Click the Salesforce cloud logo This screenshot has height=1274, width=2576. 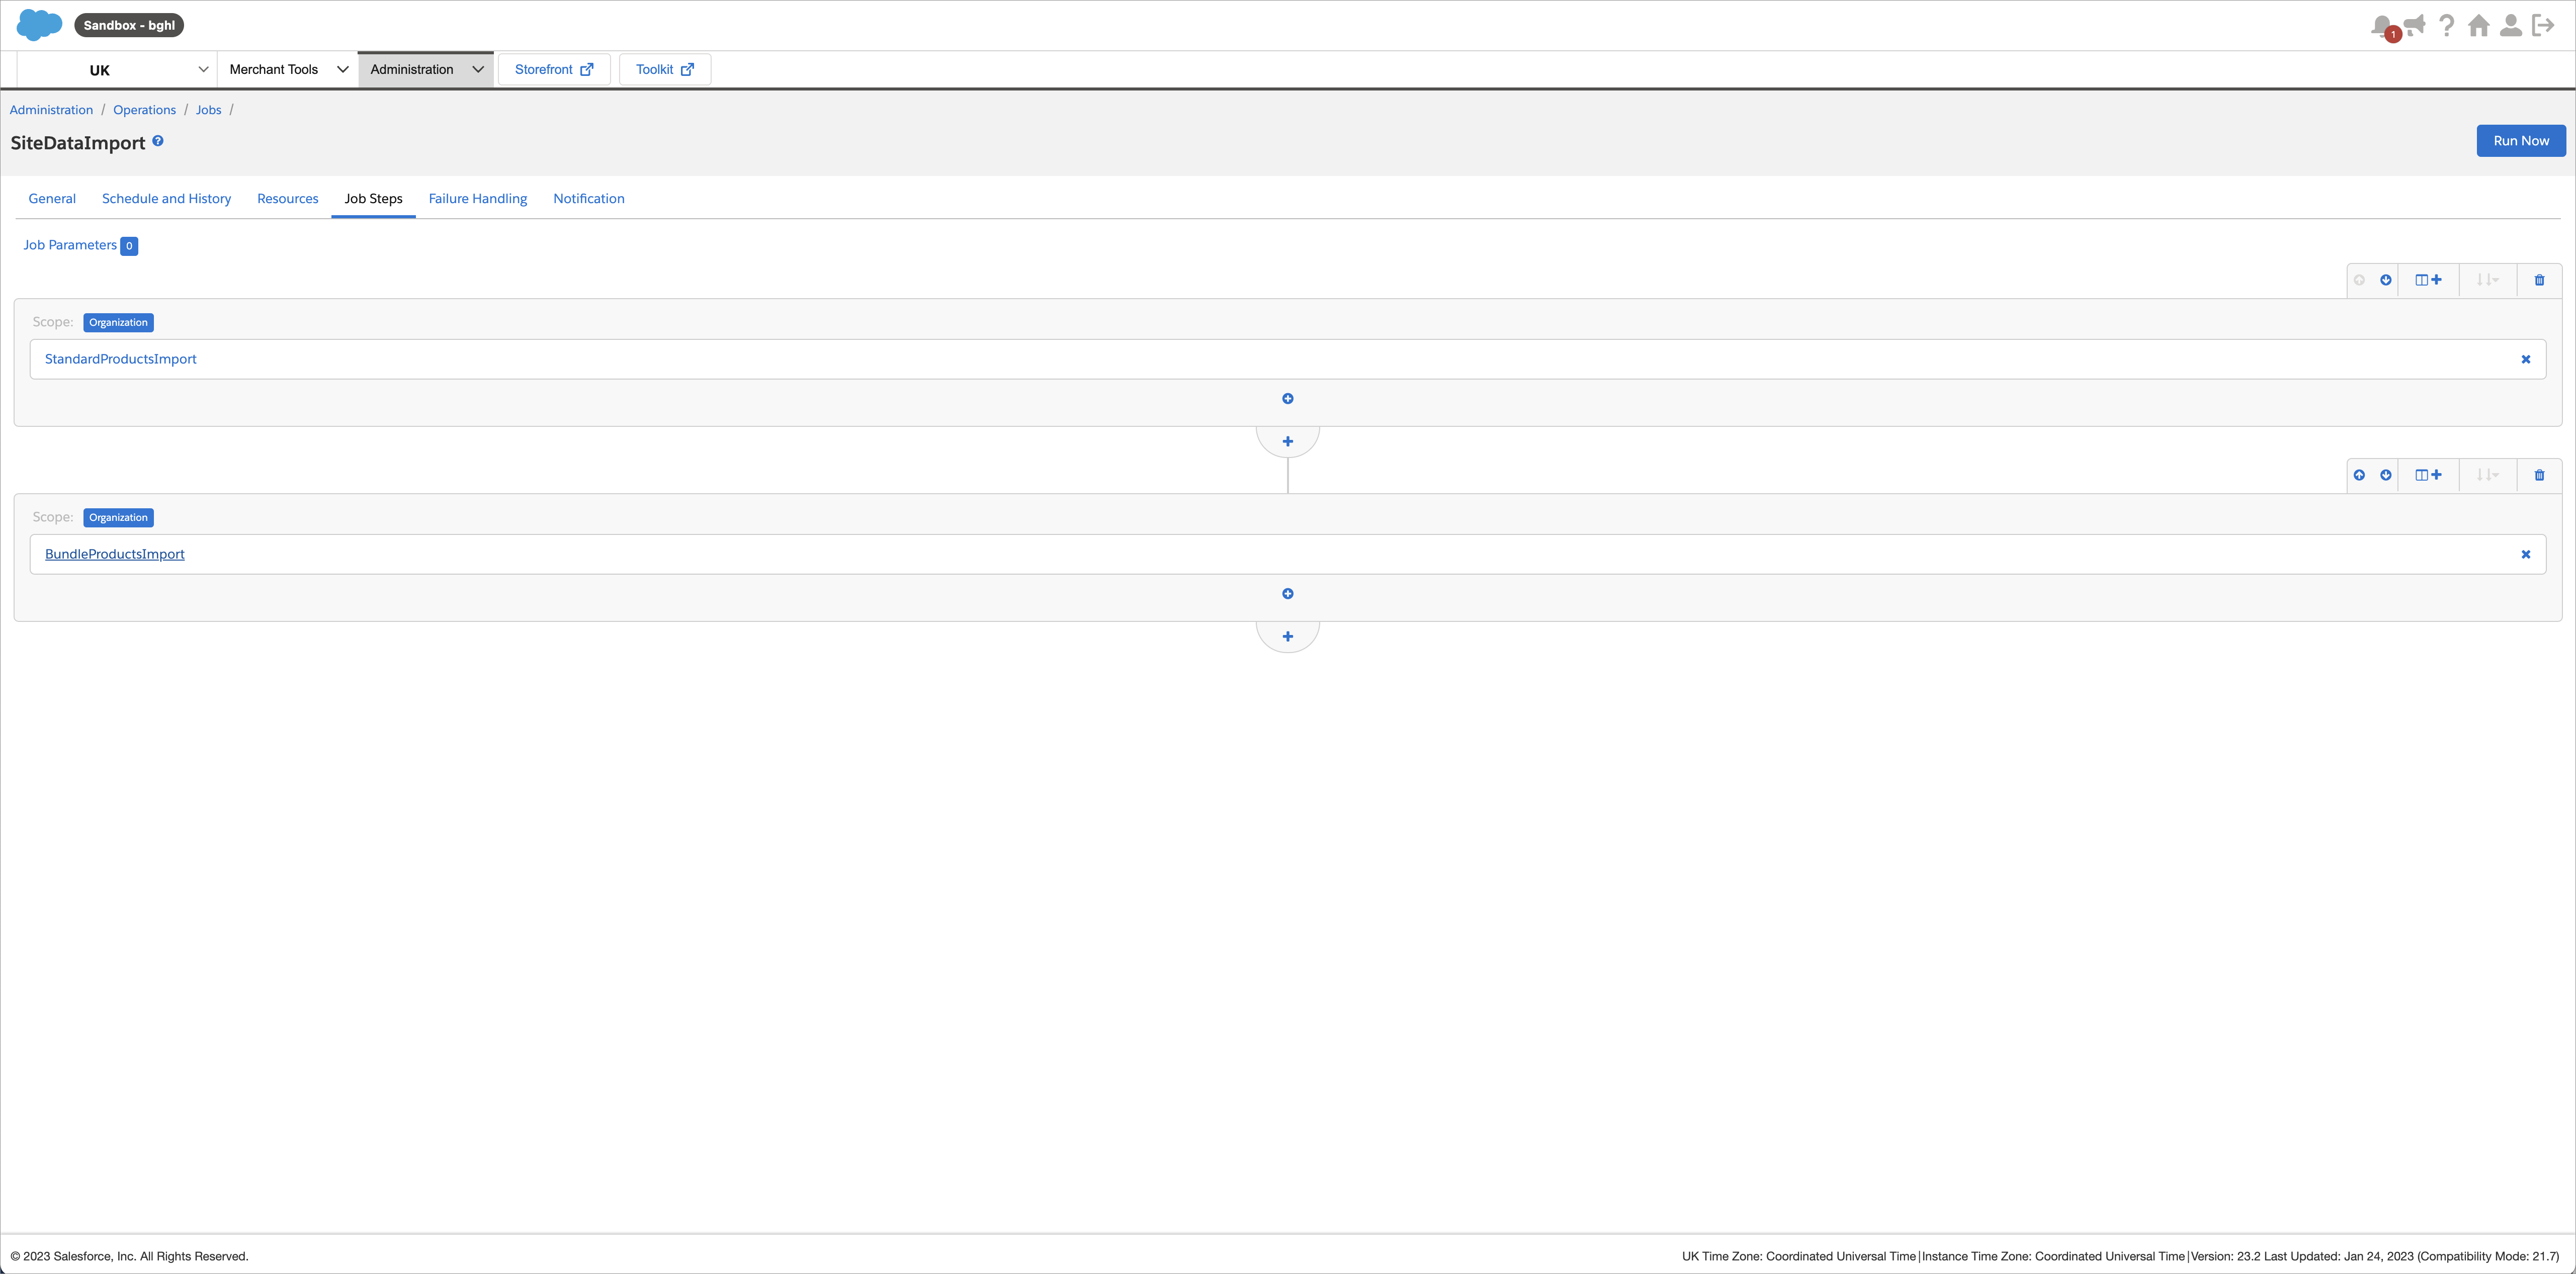point(40,25)
